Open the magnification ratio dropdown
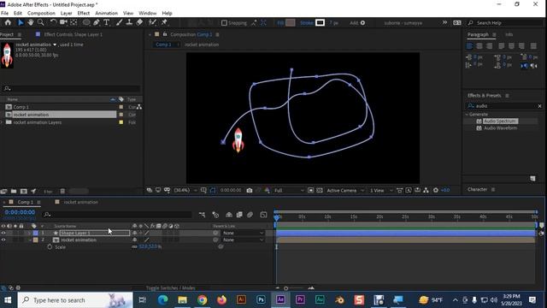Image resolution: width=547 pixels, height=308 pixels. coord(185,190)
